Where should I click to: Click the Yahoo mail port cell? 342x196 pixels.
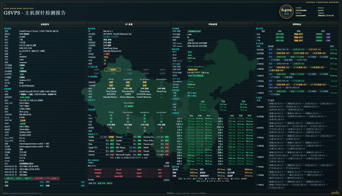point(119,173)
